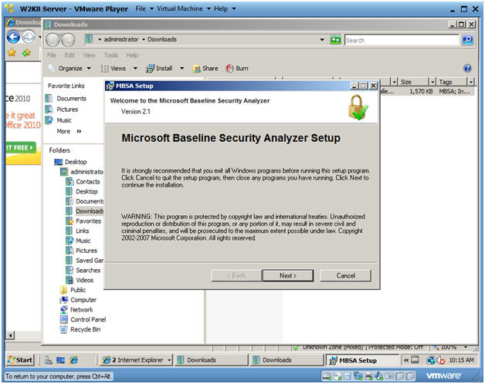Select Favorites folder in tree
485x384 pixels.
tap(88, 221)
